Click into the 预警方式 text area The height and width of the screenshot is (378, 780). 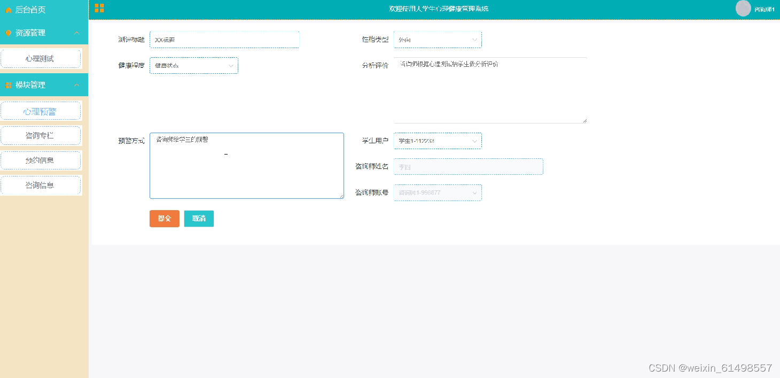(x=247, y=166)
